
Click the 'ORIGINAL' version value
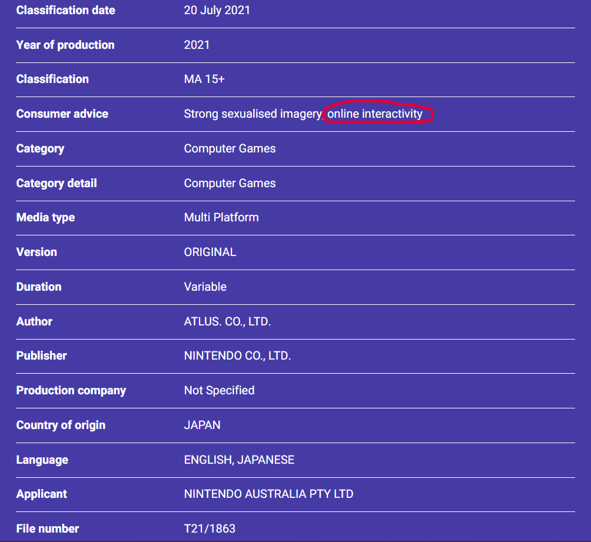tap(210, 252)
